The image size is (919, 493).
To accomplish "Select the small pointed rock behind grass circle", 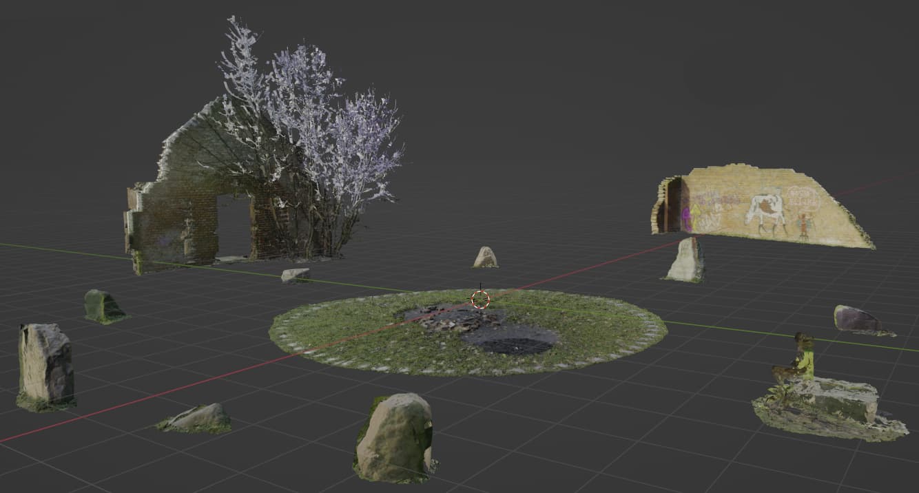I will (485, 258).
